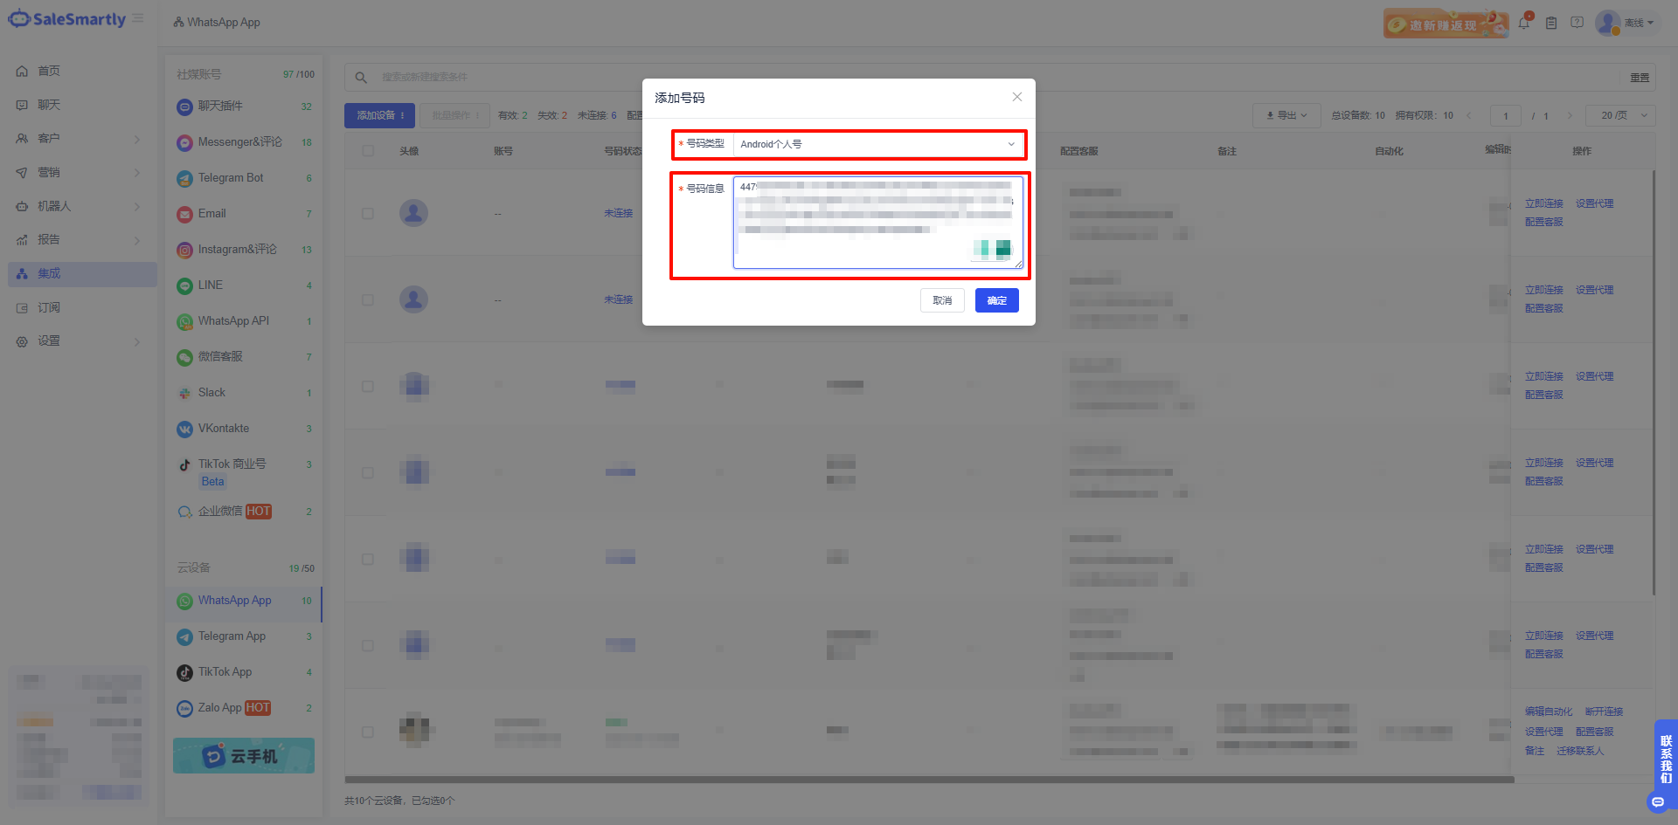Expand the 机器人 menu
This screenshot has width=1678, height=825.
click(x=82, y=206)
